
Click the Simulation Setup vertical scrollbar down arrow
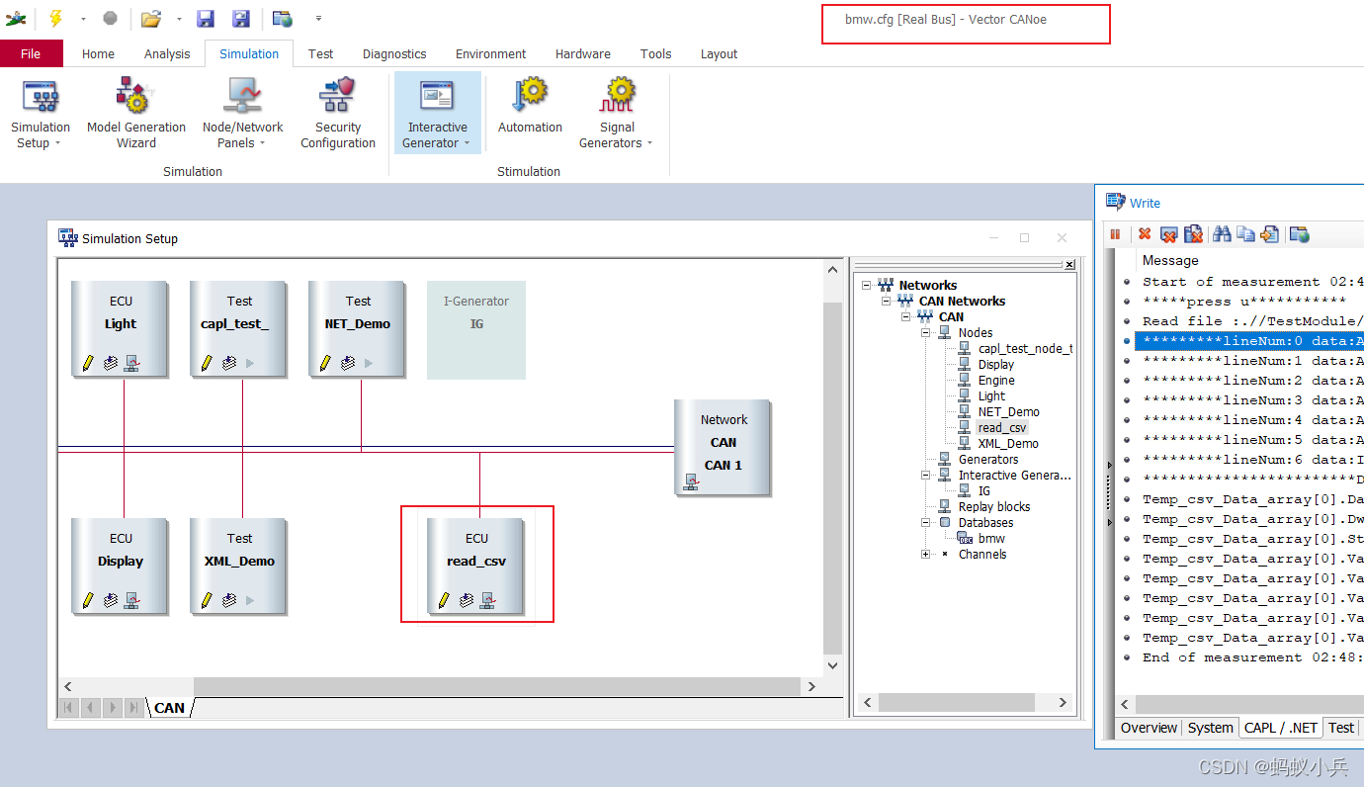pyautogui.click(x=832, y=665)
